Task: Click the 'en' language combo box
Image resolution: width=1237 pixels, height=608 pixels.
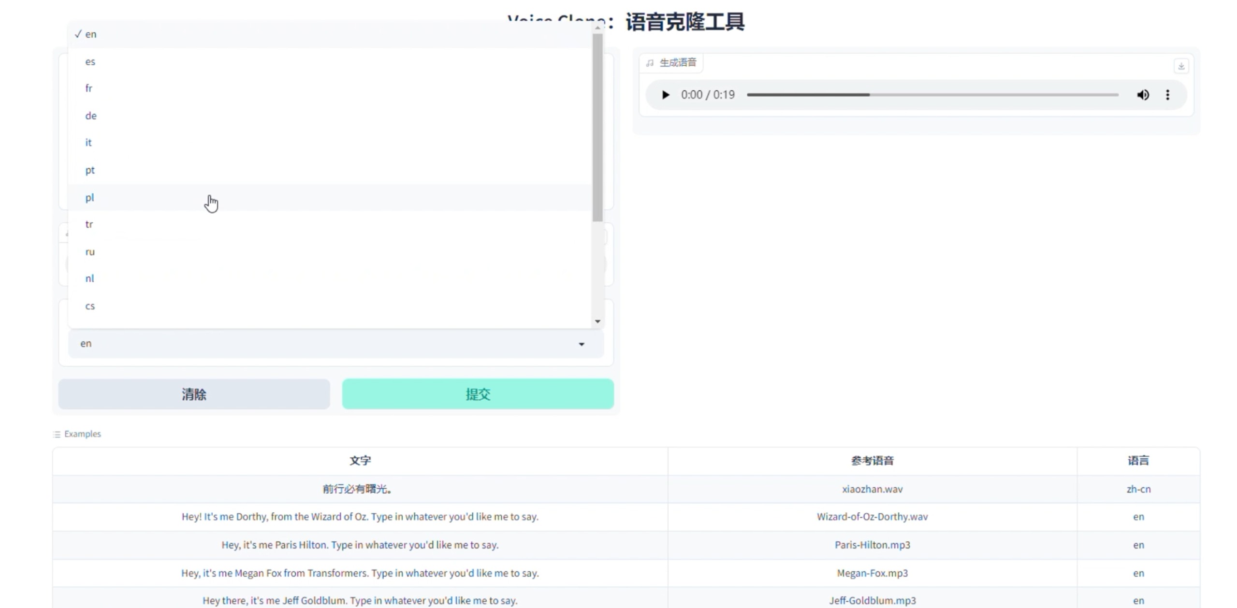Action: point(329,344)
